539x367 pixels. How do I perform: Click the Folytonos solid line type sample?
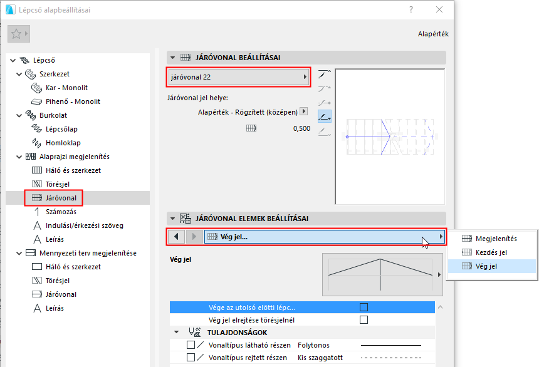[x=391, y=345]
